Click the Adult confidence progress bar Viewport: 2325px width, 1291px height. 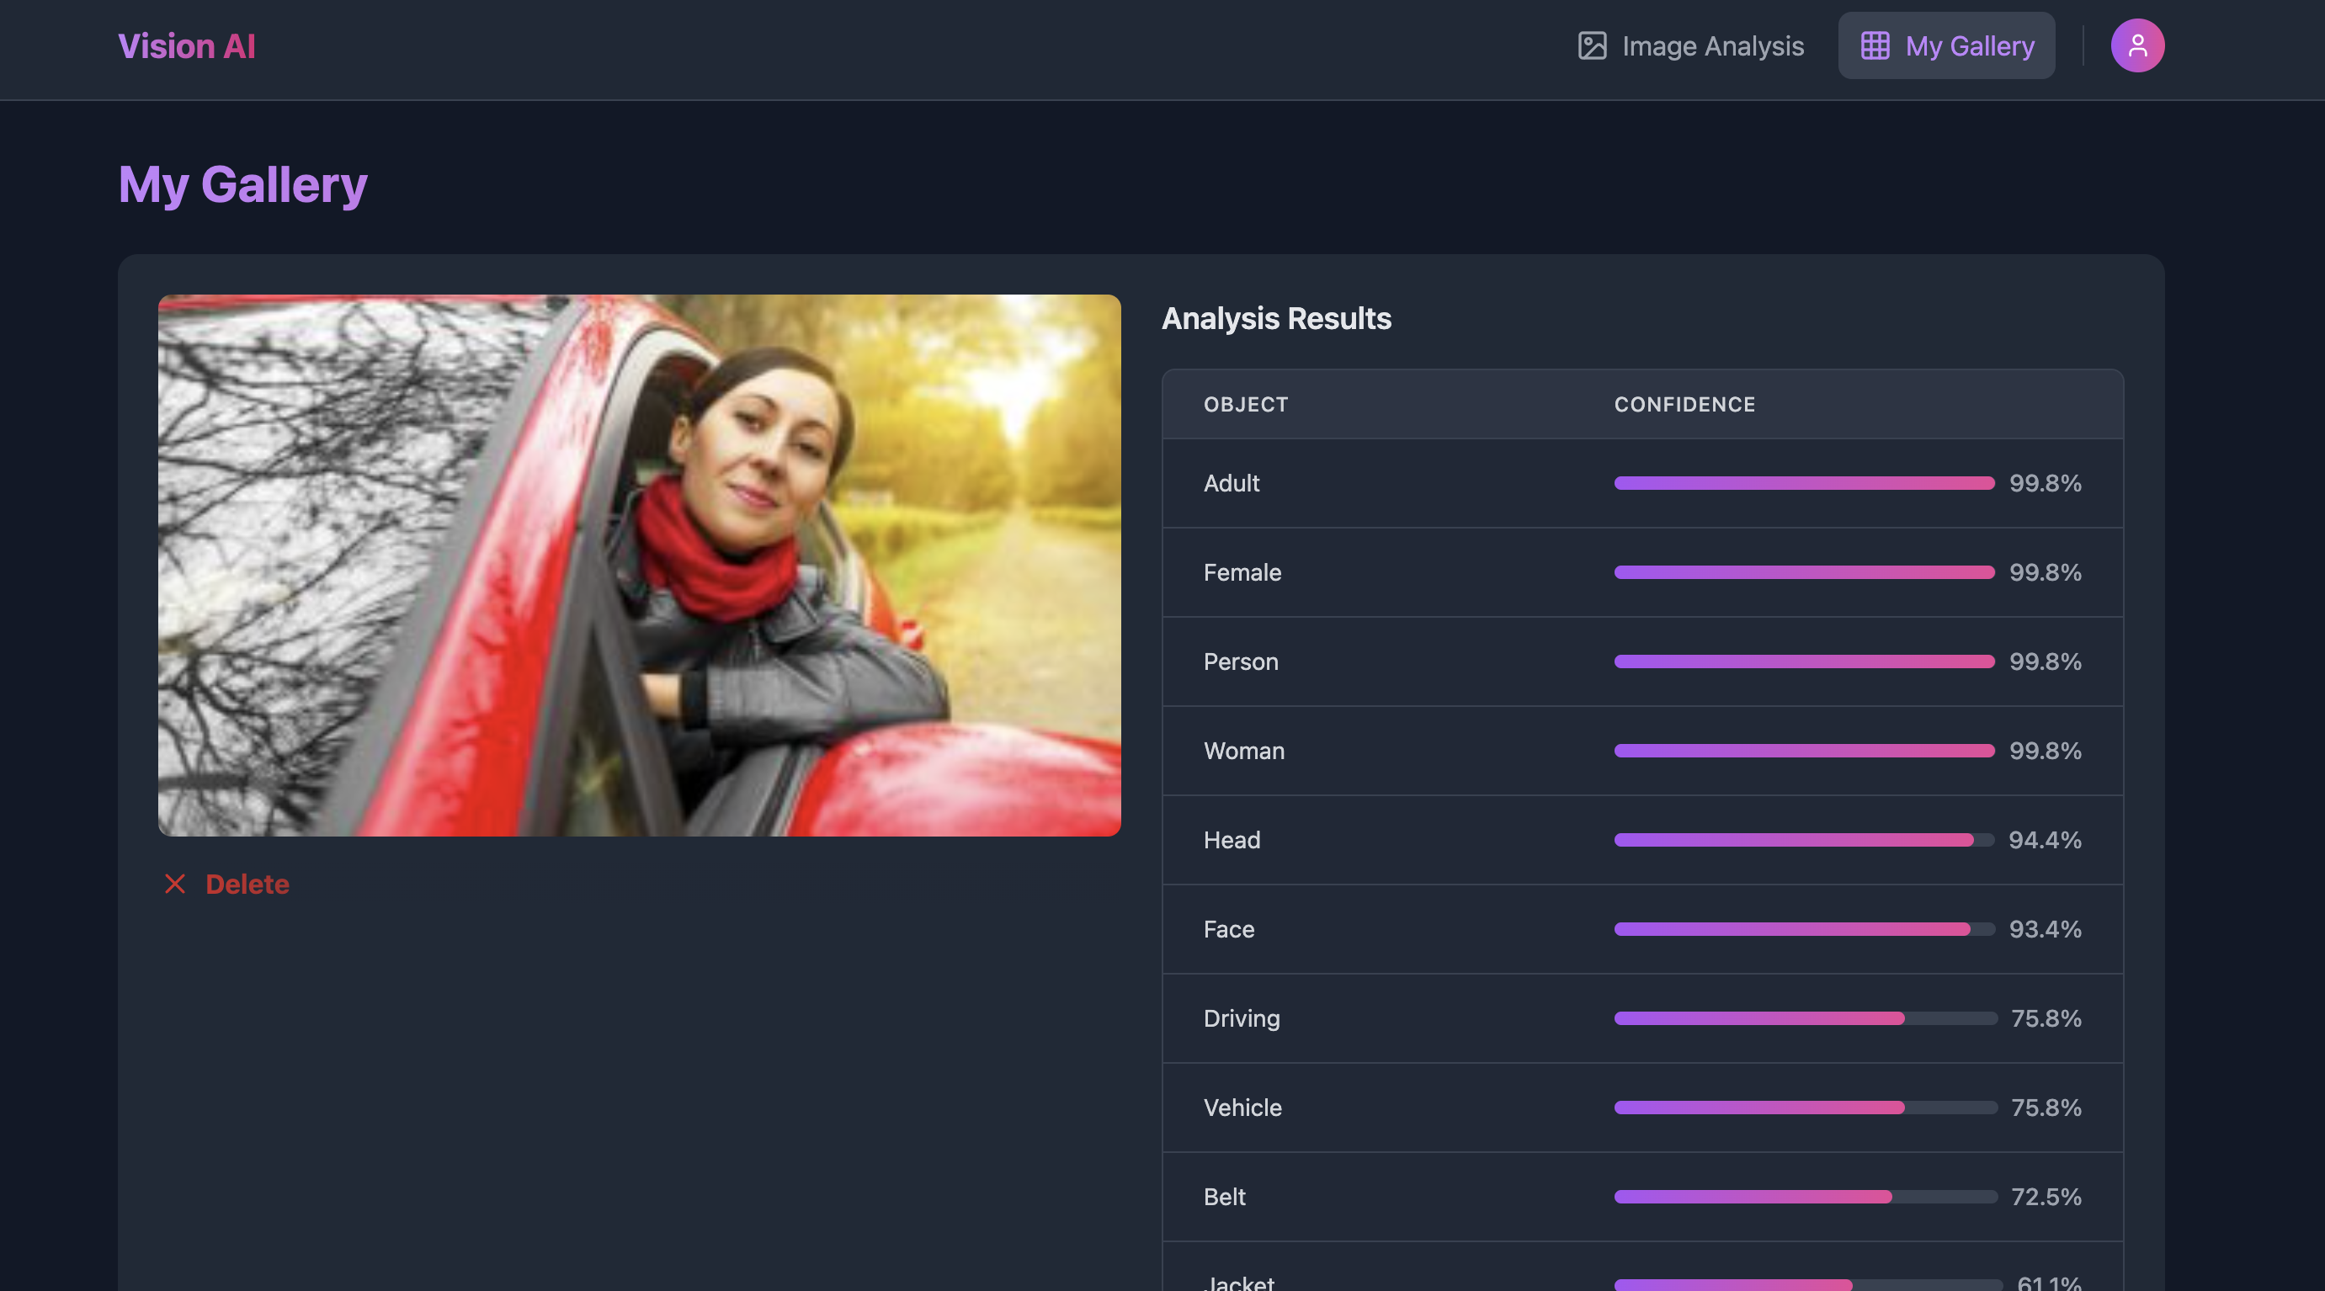tap(1804, 484)
